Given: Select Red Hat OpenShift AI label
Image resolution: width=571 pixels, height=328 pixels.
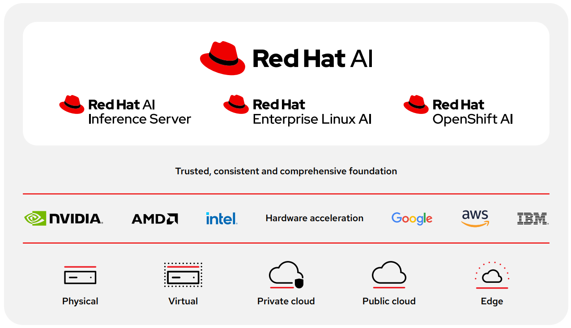Looking at the screenshot, I should (473, 112).
